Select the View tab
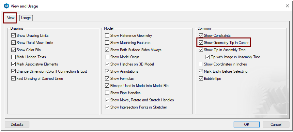This screenshot has width=293, height=132. [11, 18]
